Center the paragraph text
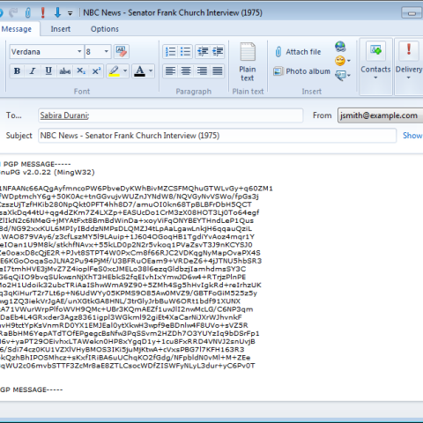The image size is (423, 423). tap(186, 70)
